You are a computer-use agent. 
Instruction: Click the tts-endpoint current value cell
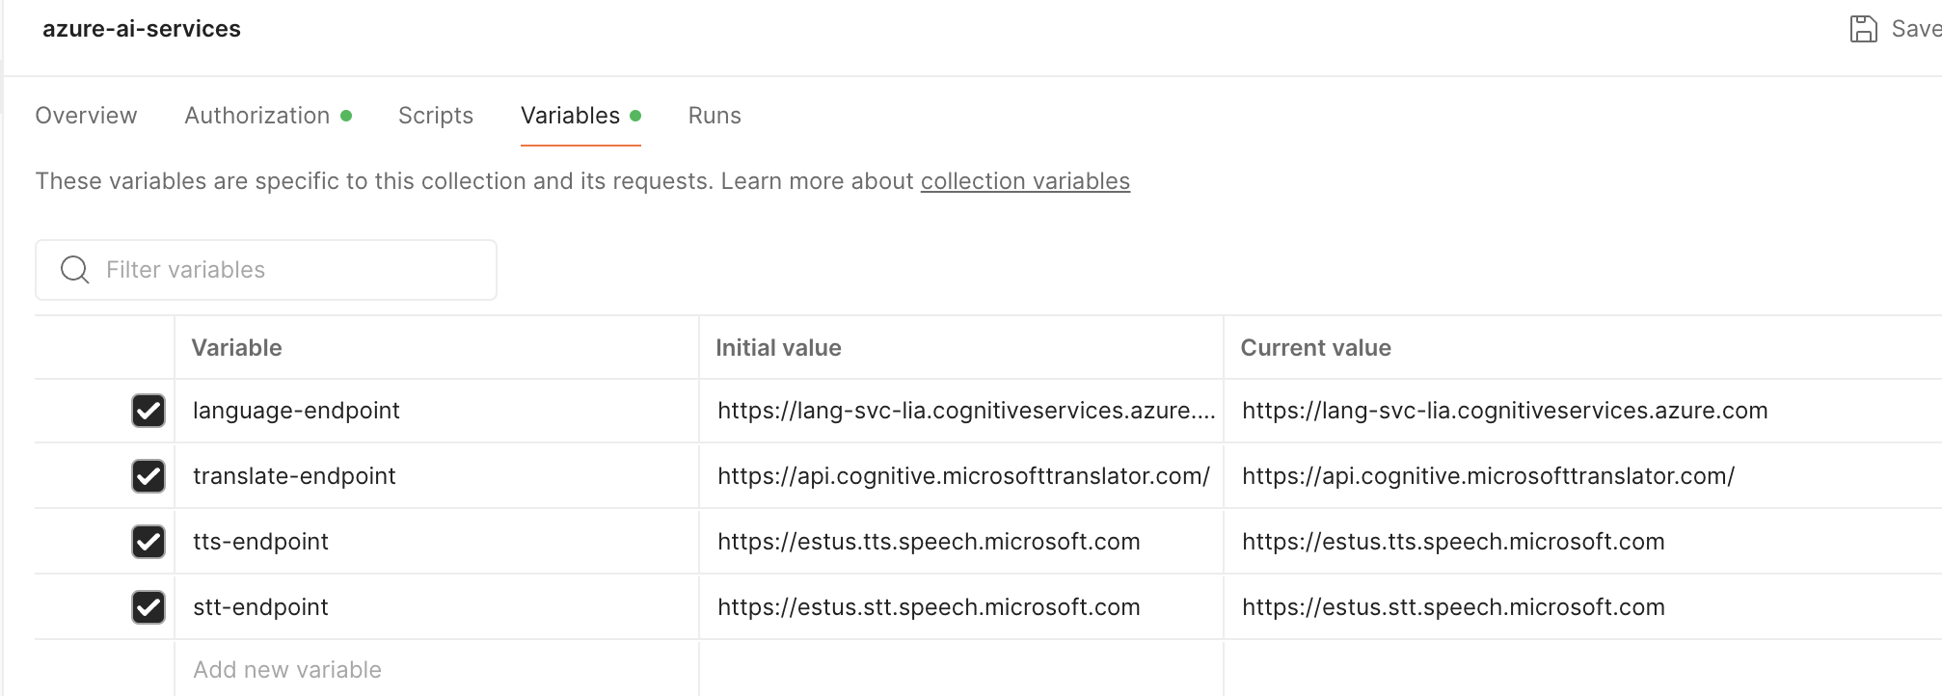[1453, 542]
